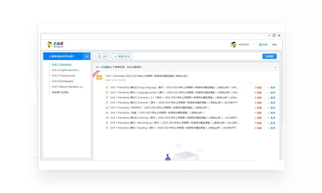Click the swap textbook icon in sidebar header
Image resolution: width=322 pixels, height=193 pixels.
(x=87, y=56)
